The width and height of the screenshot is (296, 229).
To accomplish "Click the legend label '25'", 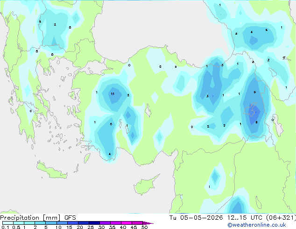I will point(91,227).
